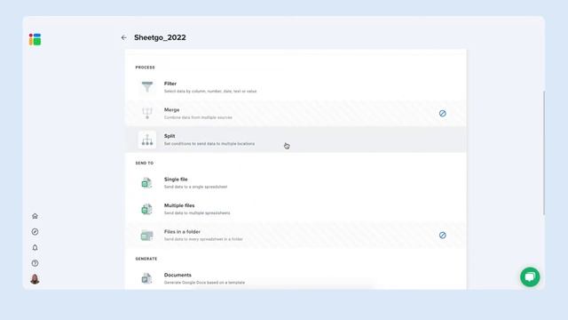Click the Single file spreadsheet icon
The height and width of the screenshot is (320, 568).
click(146, 183)
